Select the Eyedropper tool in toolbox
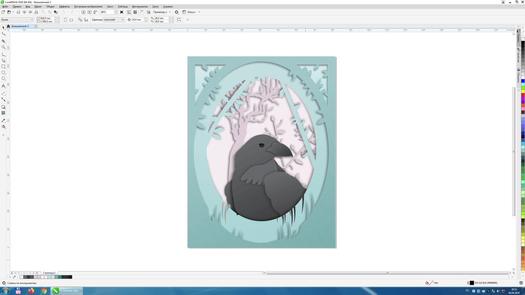 pyautogui.click(x=3, y=121)
